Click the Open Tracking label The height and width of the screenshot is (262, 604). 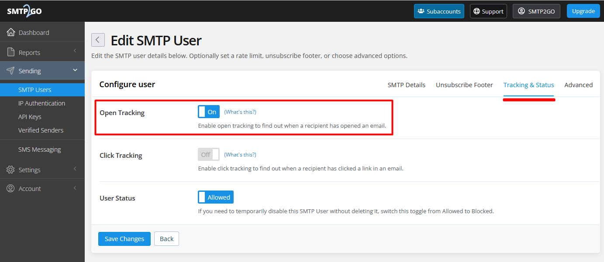(x=122, y=113)
